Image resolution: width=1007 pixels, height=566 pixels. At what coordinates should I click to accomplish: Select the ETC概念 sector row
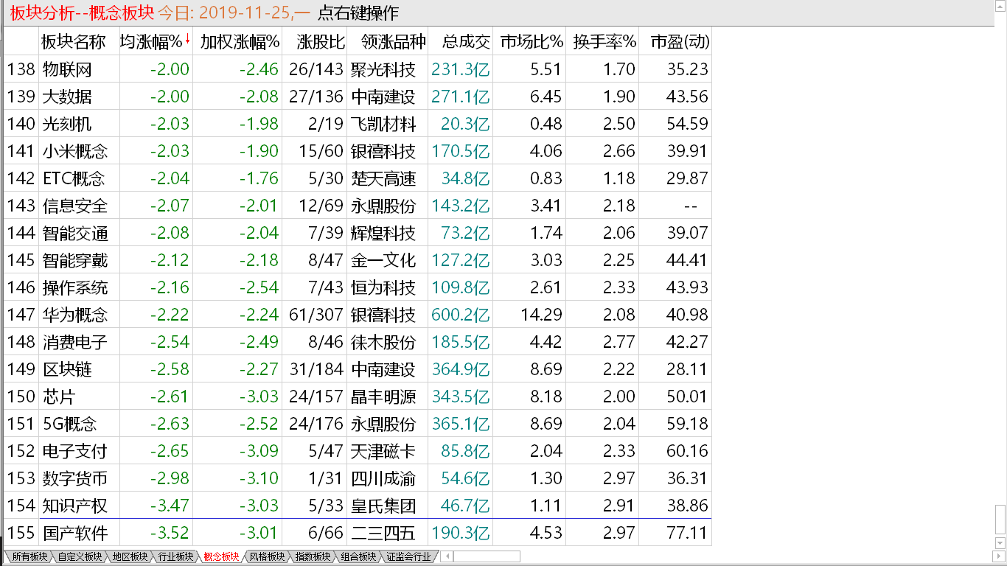358,178
